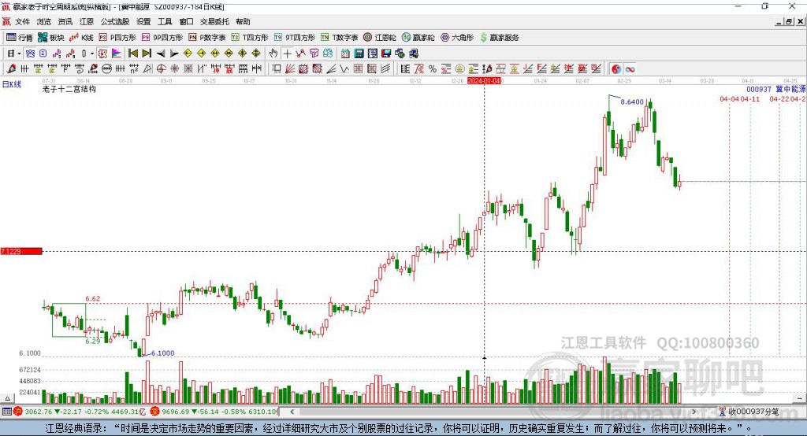The height and width of the screenshot is (436, 807).
Task: Open the P四方形 tool
Action: (x=117, y=38)
